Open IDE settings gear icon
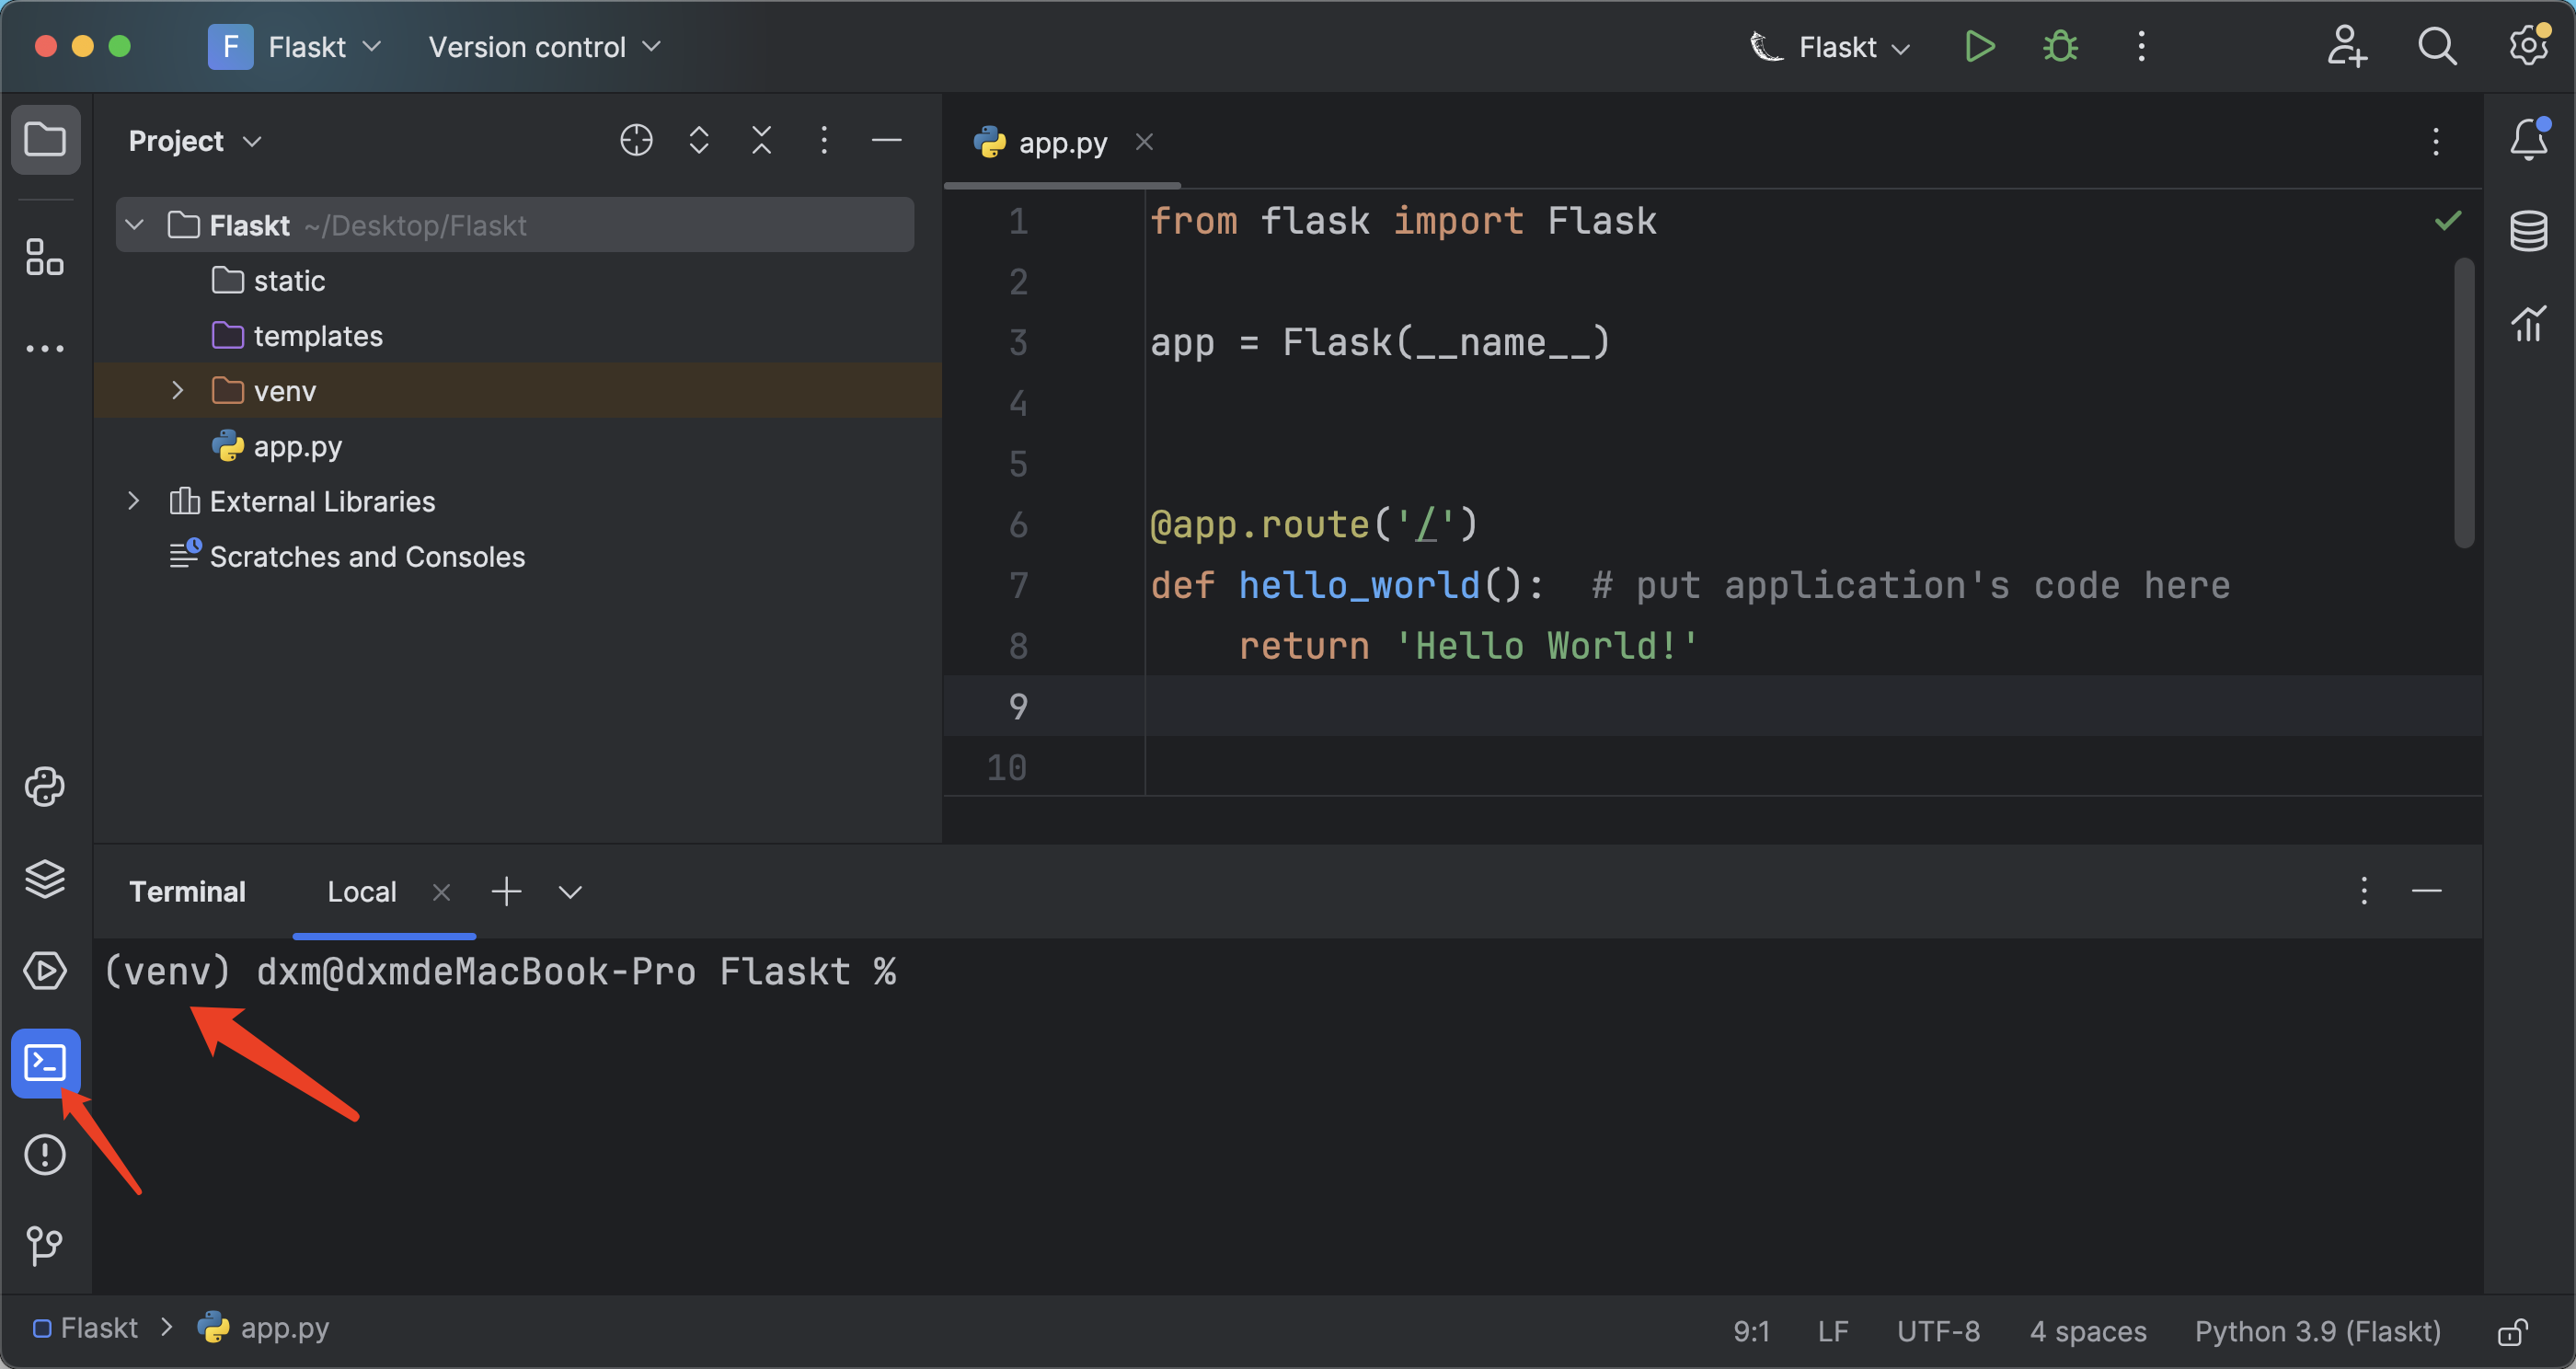Screen dimensions: 2576x1369 click(2529, 45)
